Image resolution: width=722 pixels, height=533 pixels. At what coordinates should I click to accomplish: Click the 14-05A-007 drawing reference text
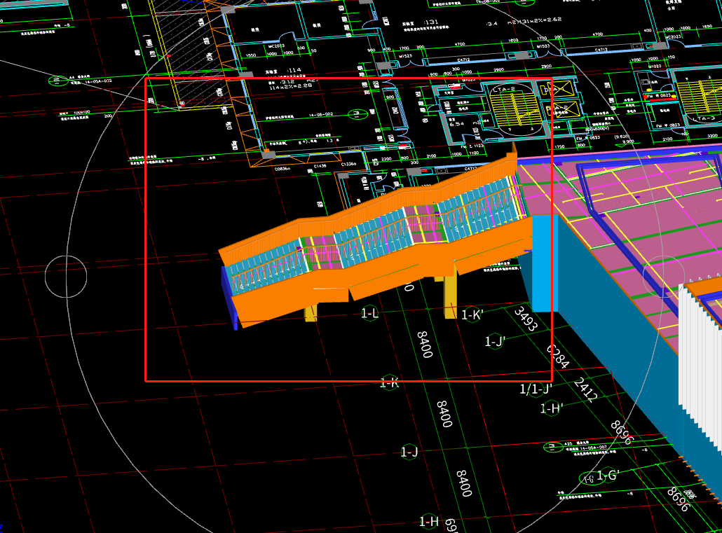pyautogui.click(x=594, y=447)
